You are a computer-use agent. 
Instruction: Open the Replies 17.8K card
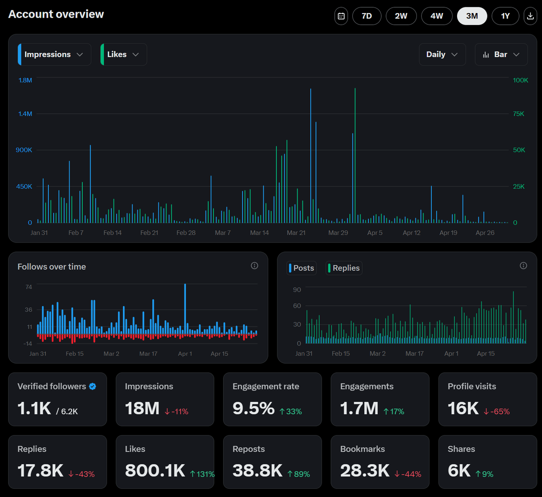[x=57, y=462]
